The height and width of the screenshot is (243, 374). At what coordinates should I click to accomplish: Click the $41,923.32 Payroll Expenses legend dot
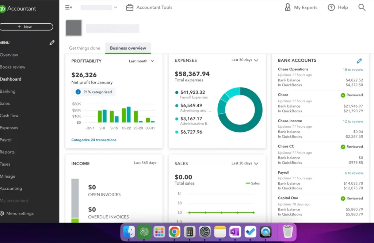[177, 92]
